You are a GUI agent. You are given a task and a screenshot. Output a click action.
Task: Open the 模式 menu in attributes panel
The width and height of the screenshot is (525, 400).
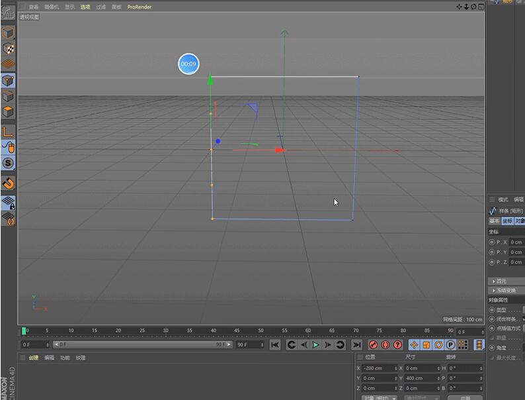(503, 199)
